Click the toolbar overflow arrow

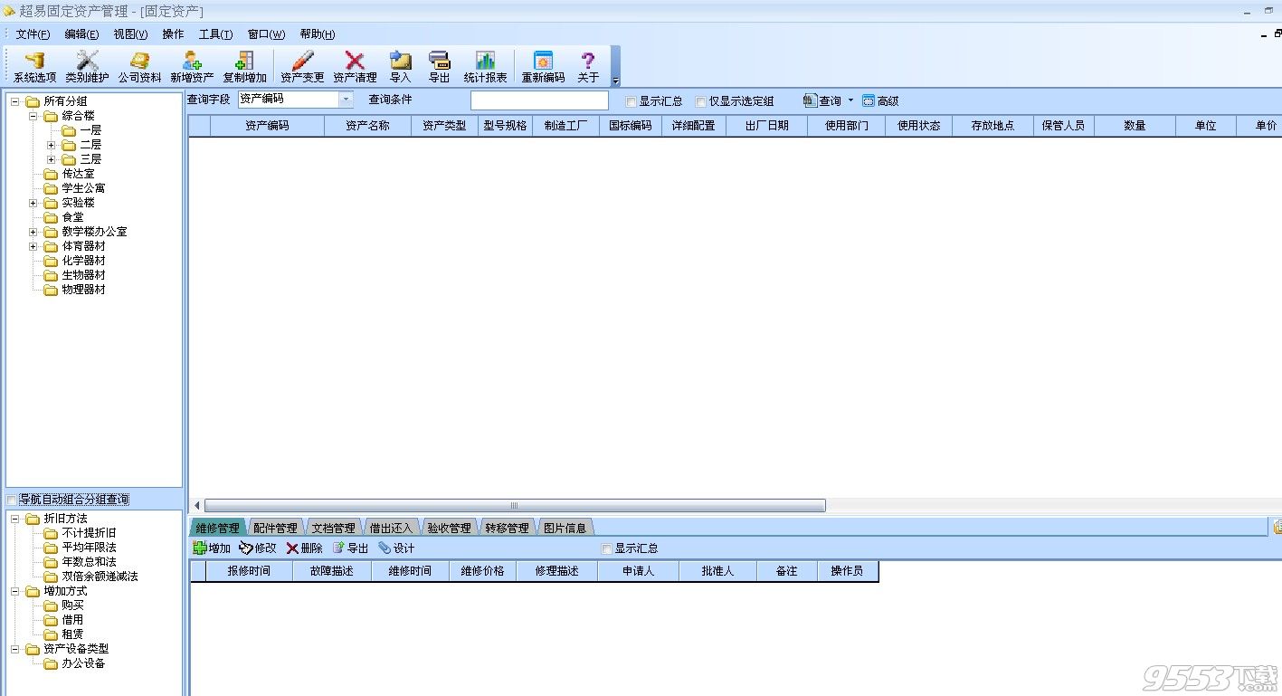616,81
